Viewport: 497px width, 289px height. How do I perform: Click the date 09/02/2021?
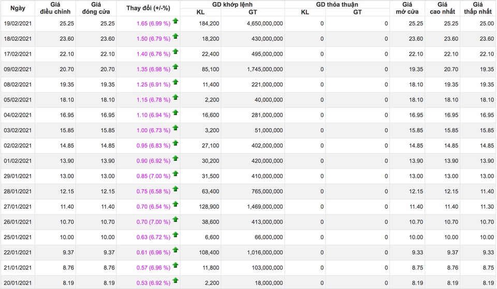coord(18,69)
